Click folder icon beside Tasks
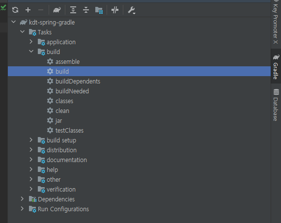Viewport: 281px width, 223px height. (32, 32)
